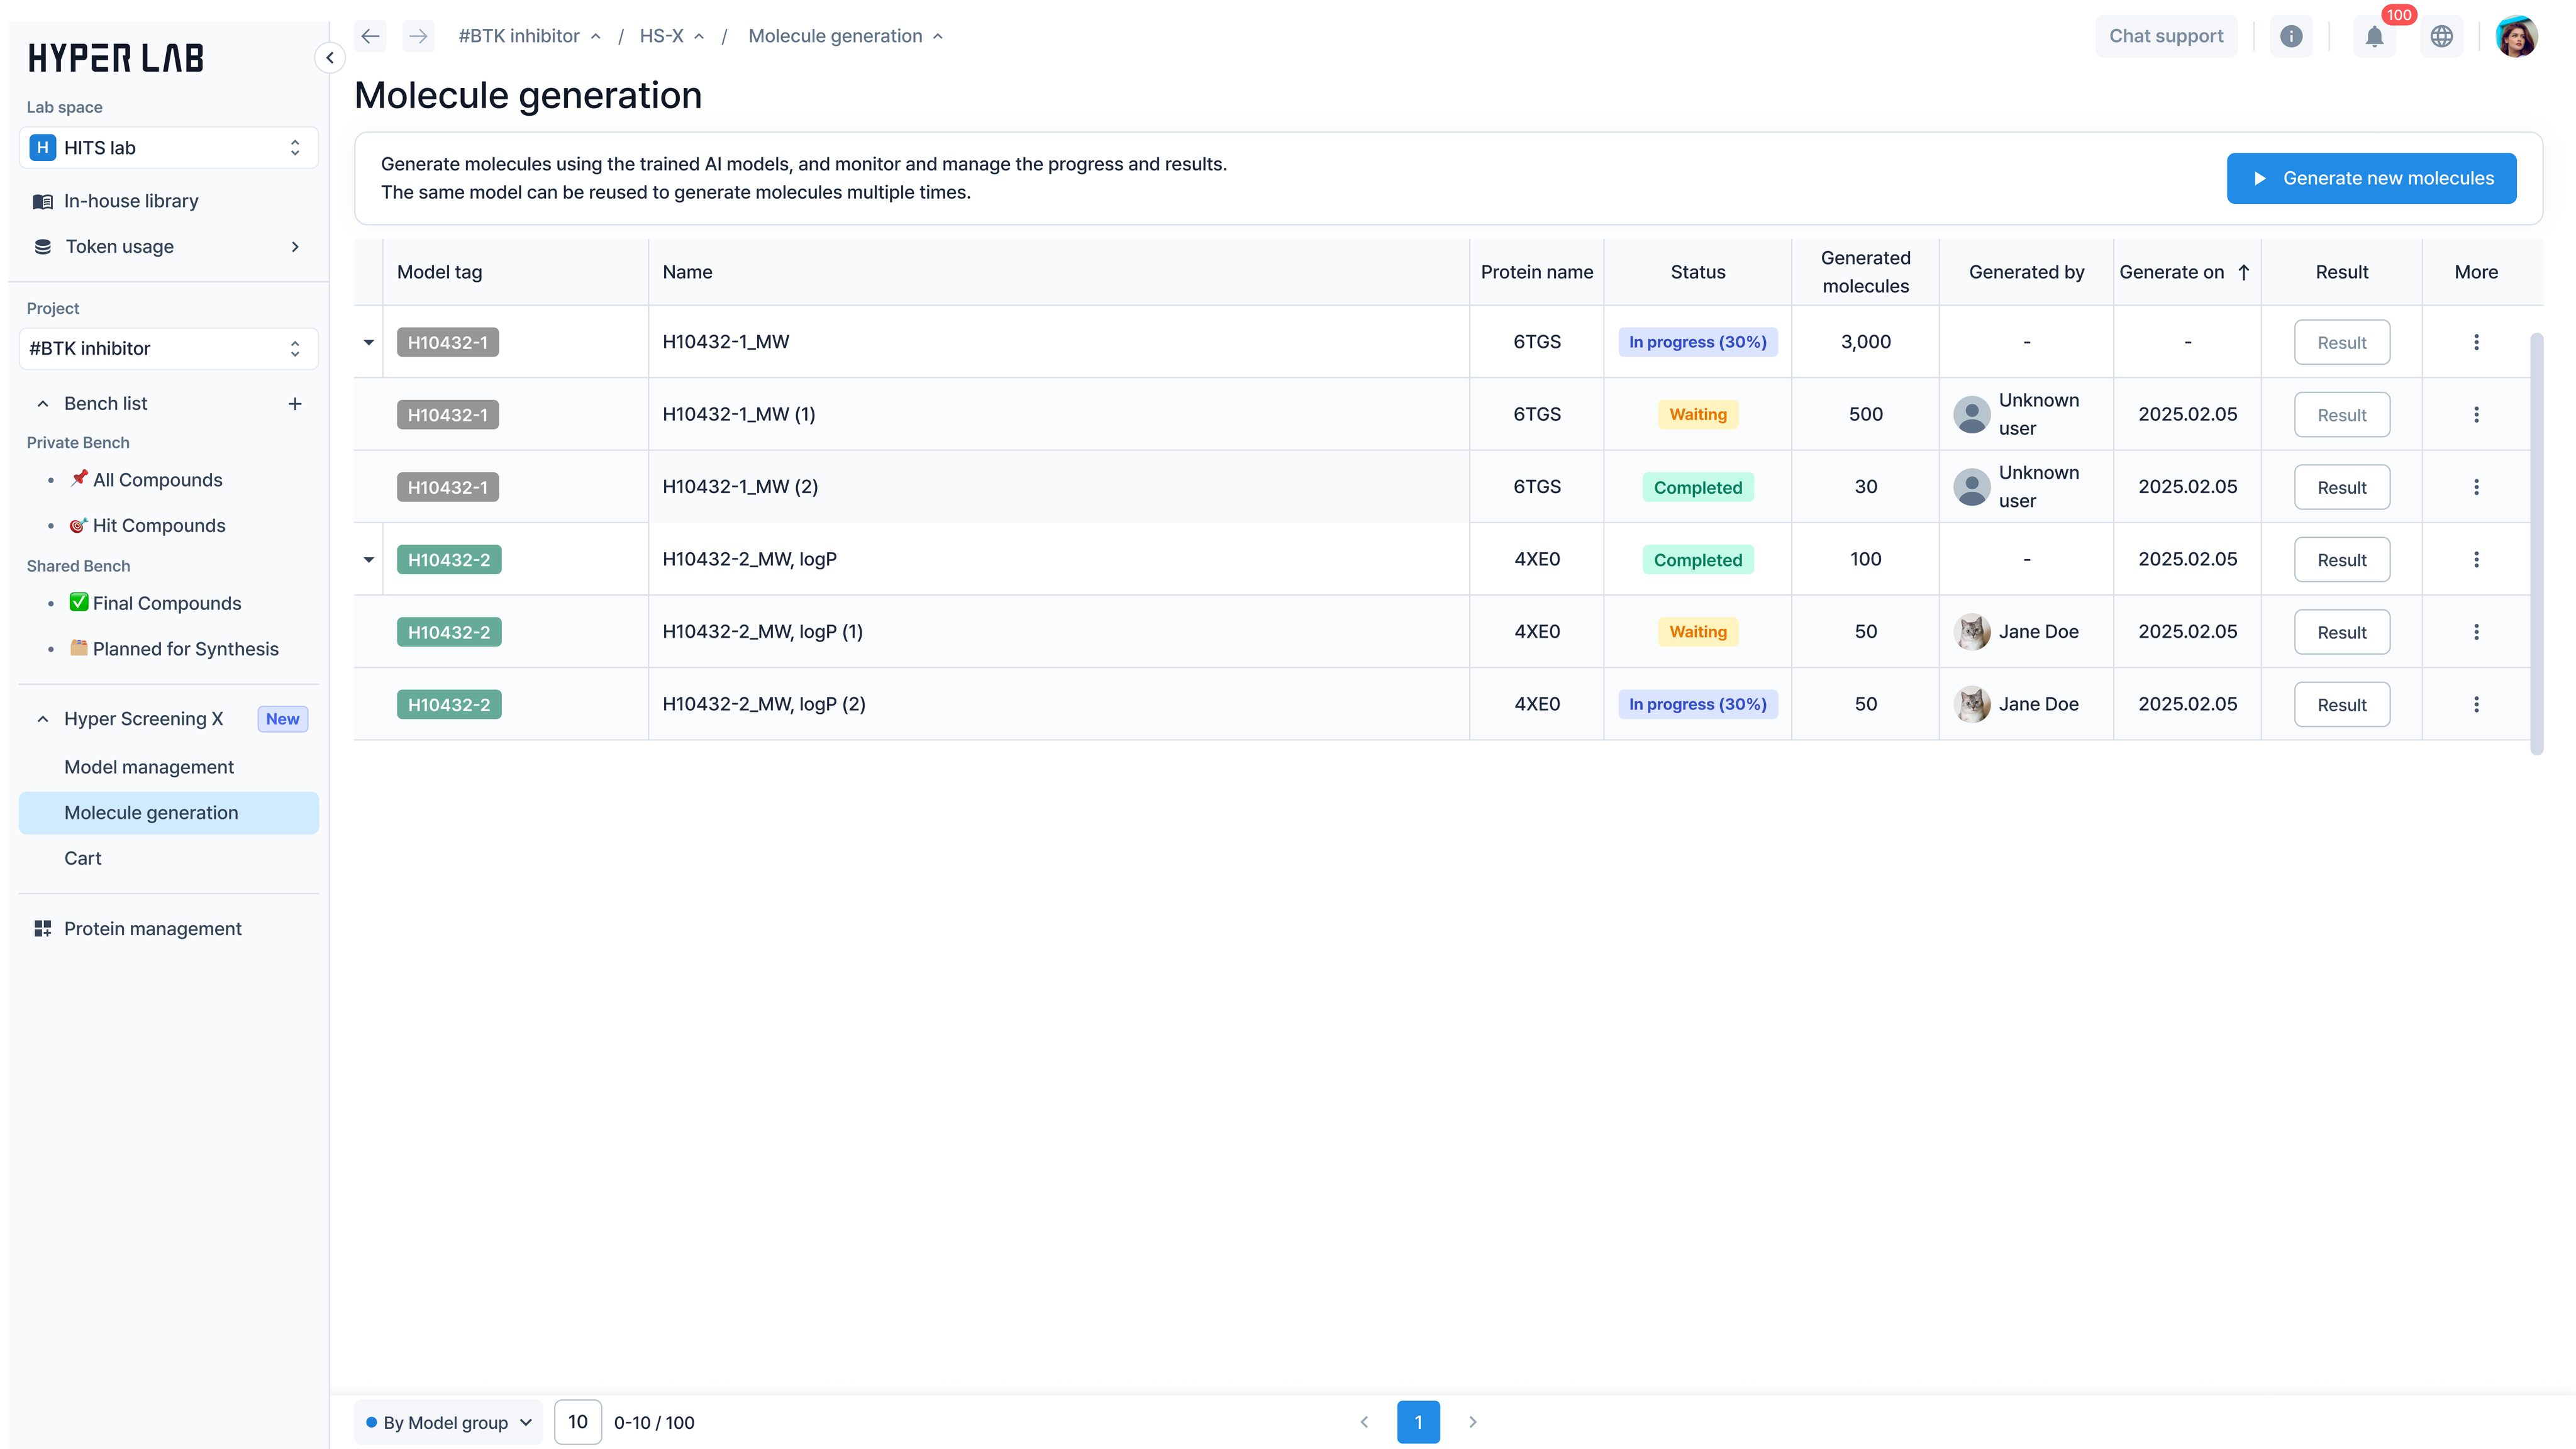The height and width of the screenshot is (1449, 2576).
Task: Click the plus icon beside Bench list
Action: pyautogui.click(x=295, y=404)
